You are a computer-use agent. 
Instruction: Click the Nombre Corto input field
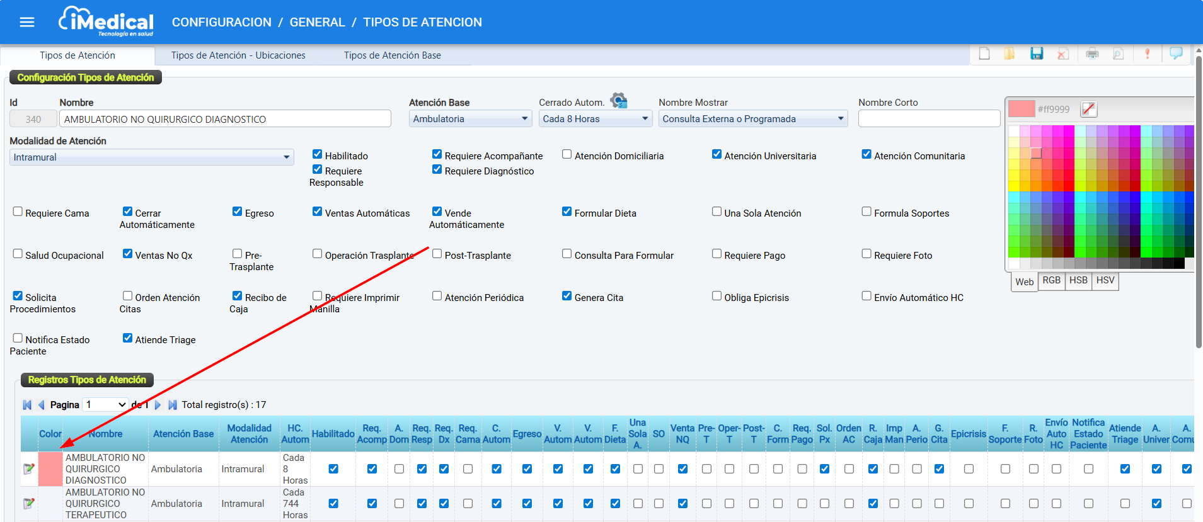click(x=929, y=119)
